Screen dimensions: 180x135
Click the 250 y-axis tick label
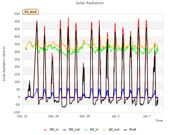[17, 59]
